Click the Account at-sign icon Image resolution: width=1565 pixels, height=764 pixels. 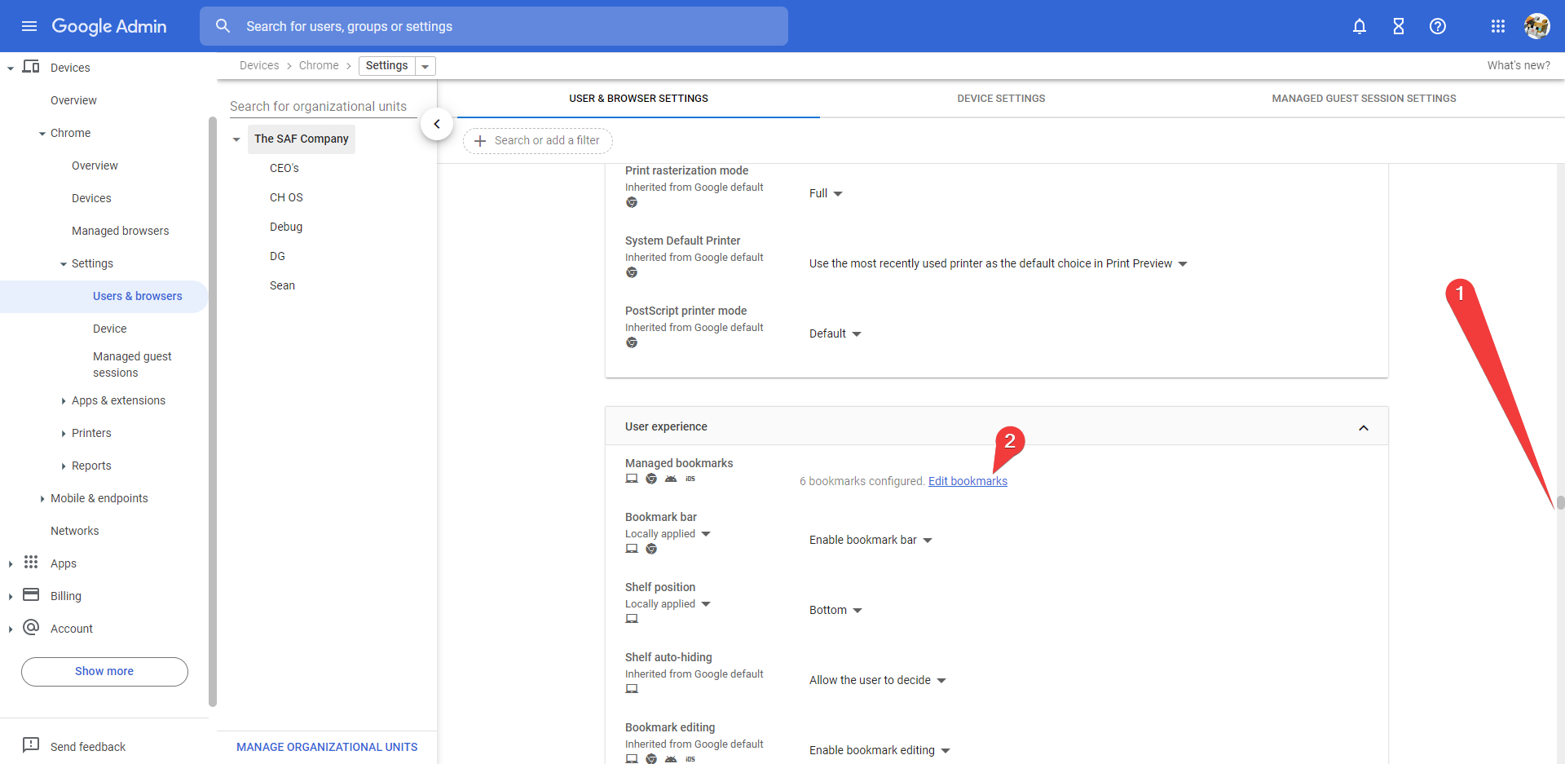(31, 627)
